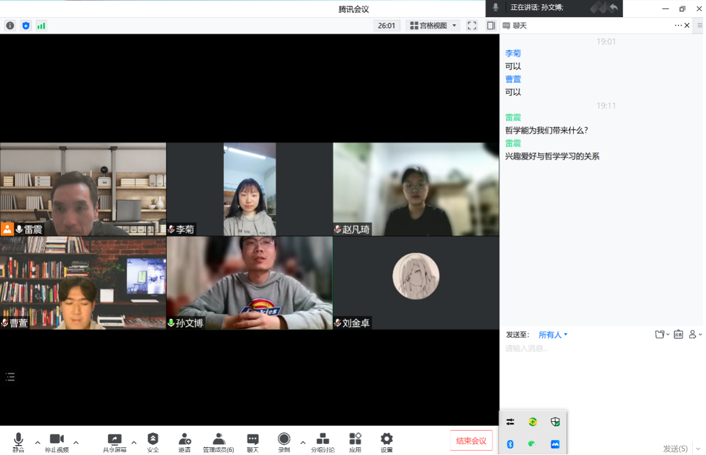Open the chat panel more options (…) menu

point(678,25)
